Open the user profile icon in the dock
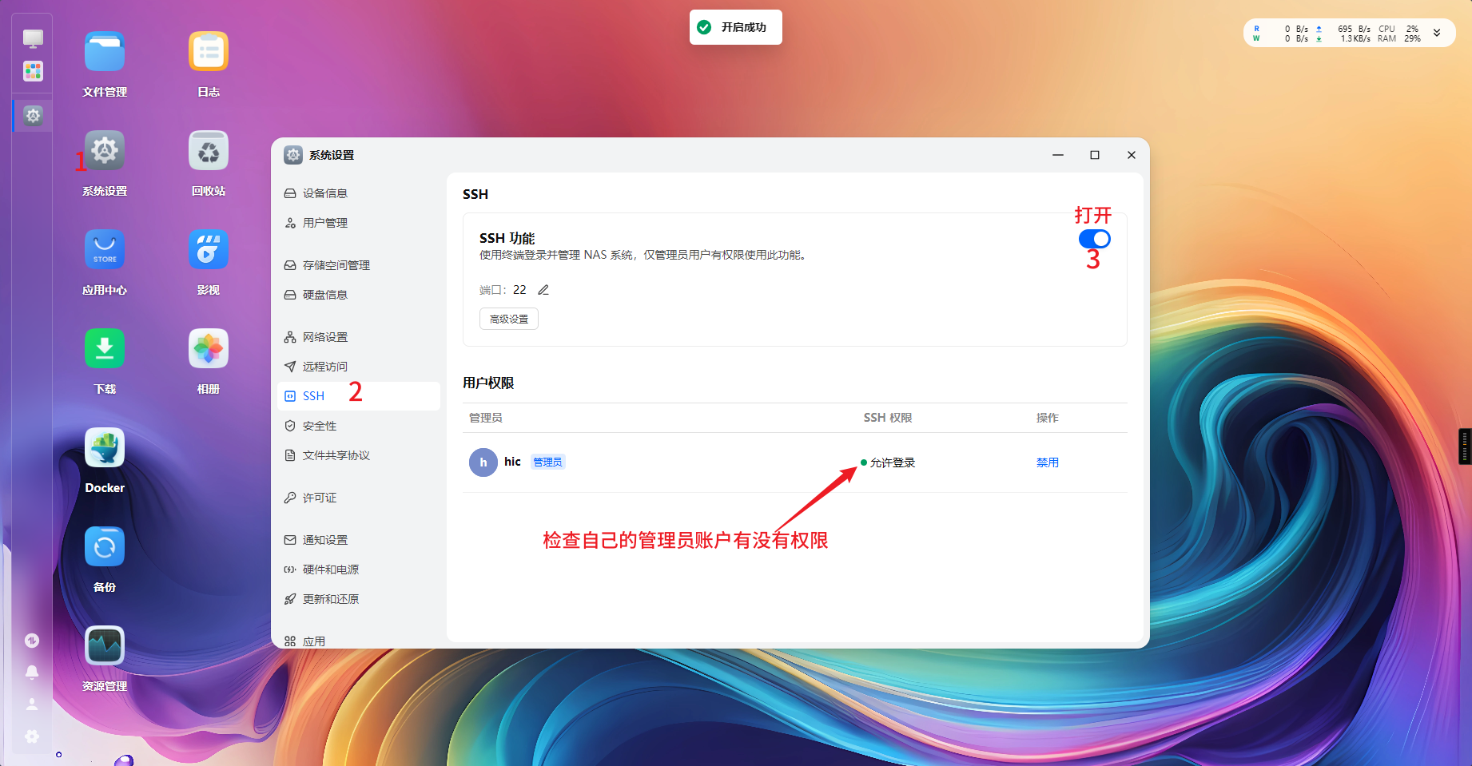Viewport: 1472px width, 766px height. (x=32, y=704)
